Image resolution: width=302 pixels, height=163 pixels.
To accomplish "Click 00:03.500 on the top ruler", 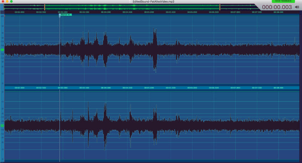I will (x=84, y=12).
